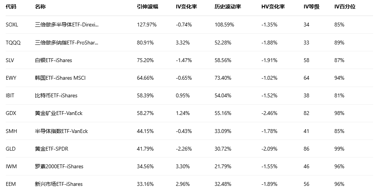Open 半导体指数ETF-VanEck name link
This screenshot has width=375, height=192.
(x=61, y=131)
